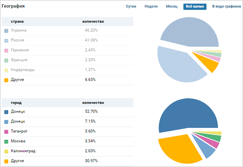Select the Франция country label

pos(19,60)
